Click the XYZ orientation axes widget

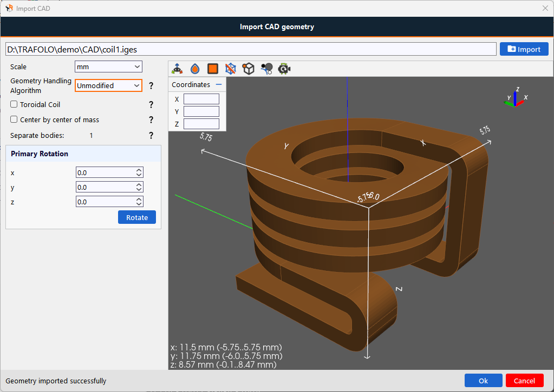[x=516, y=97]
